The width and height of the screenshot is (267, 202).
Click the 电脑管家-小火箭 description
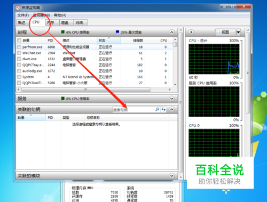[x=75, y=83]
